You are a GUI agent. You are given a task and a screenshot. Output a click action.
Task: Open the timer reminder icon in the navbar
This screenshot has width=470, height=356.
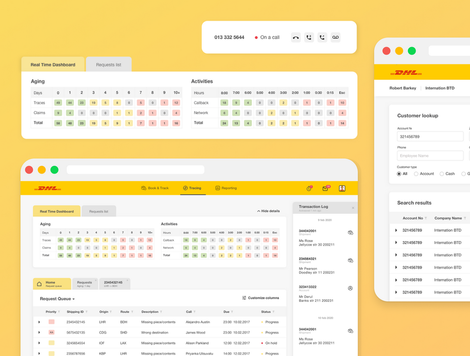pos(309,188)
